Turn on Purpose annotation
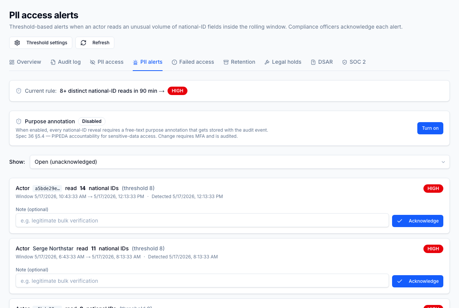The image size is (459, 308). (430, 128)
